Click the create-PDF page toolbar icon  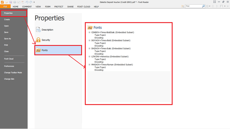click(x=23, y=2)
